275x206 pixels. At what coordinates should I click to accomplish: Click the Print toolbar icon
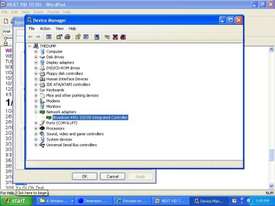pyautogui.click(x=67, y=37)
